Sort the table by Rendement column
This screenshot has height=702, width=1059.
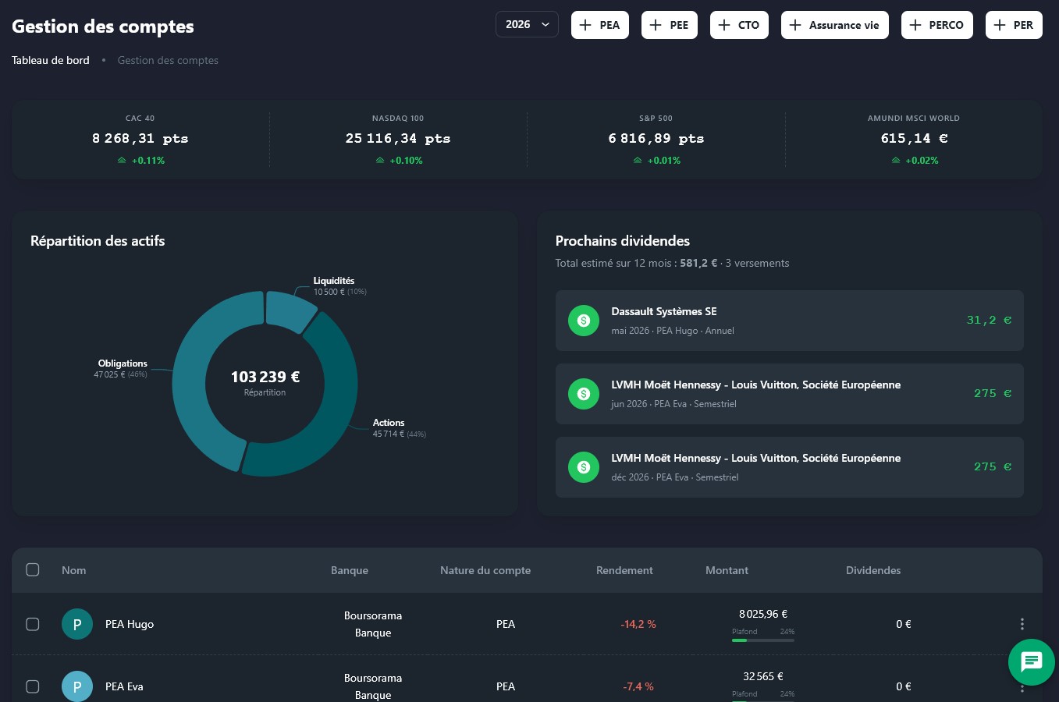[x=624, y=570]
